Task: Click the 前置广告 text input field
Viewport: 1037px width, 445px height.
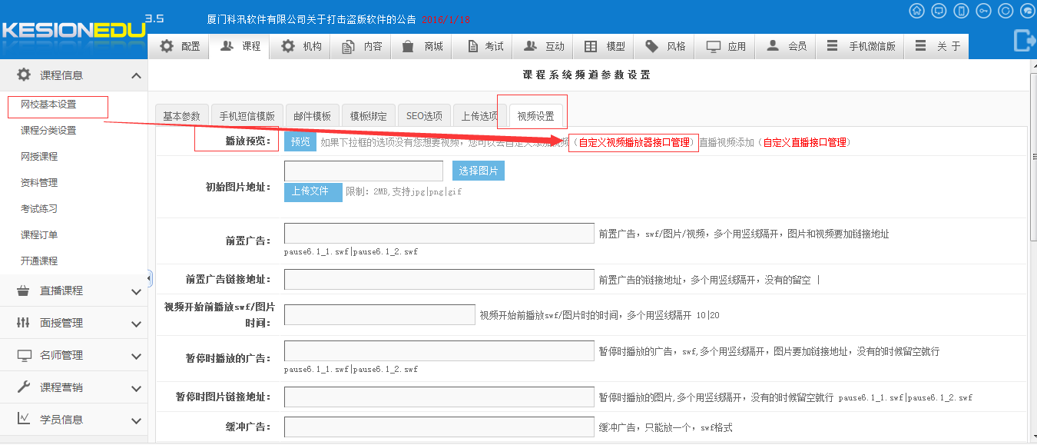Action: (x=439, y=234)
